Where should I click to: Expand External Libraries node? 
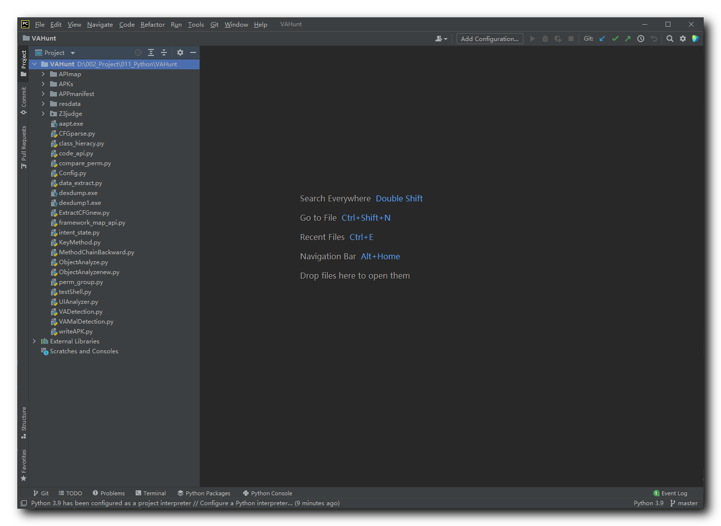pos(34,341)
